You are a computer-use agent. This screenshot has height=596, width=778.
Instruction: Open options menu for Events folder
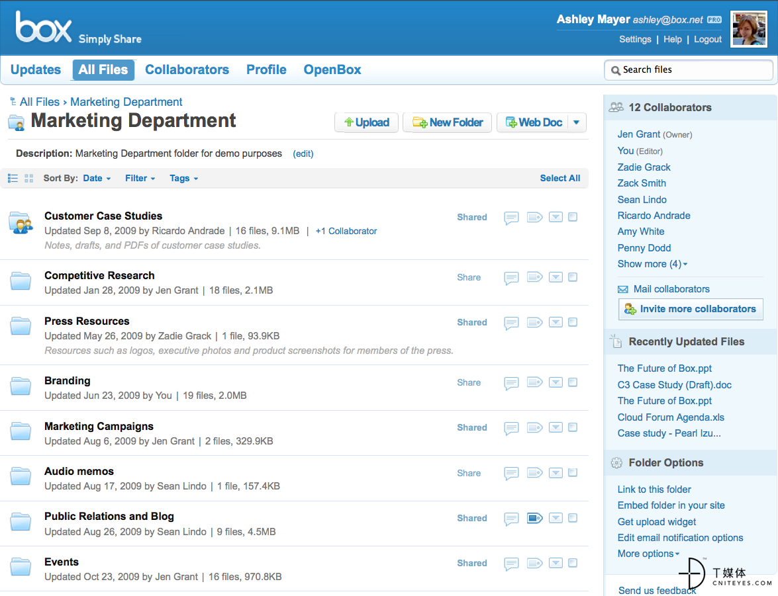[x=556, y=564]
